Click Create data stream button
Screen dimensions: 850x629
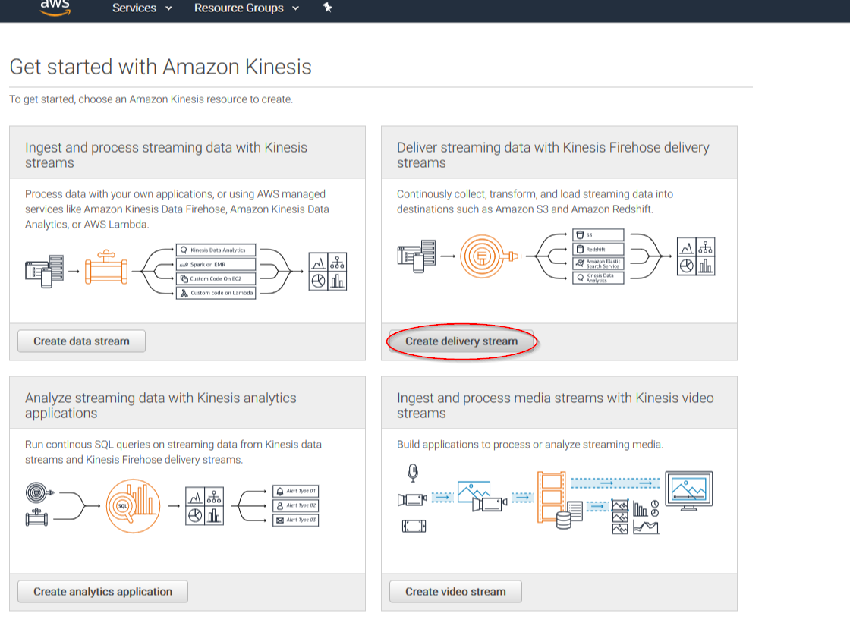pyautogui.click(x=81, y=341)
